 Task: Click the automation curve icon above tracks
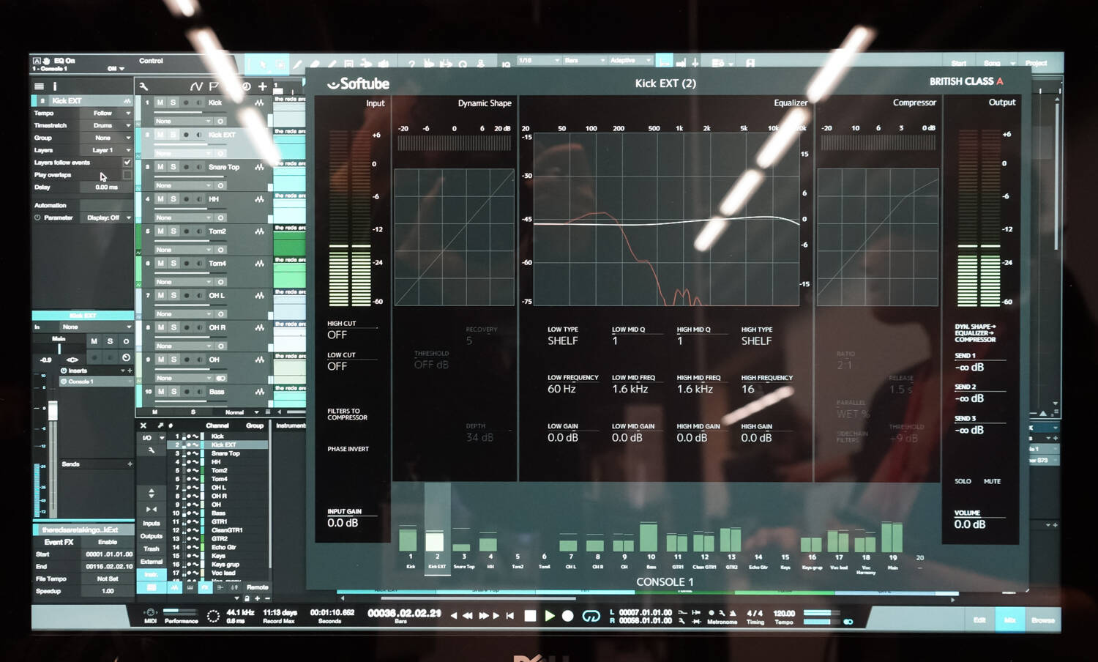point(196,86)
